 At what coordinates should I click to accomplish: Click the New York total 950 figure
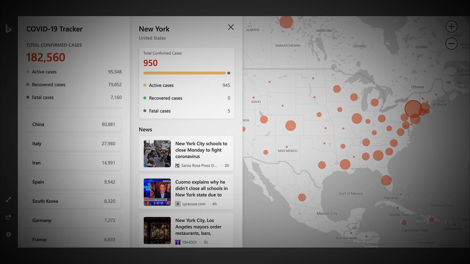click(150, 63)
